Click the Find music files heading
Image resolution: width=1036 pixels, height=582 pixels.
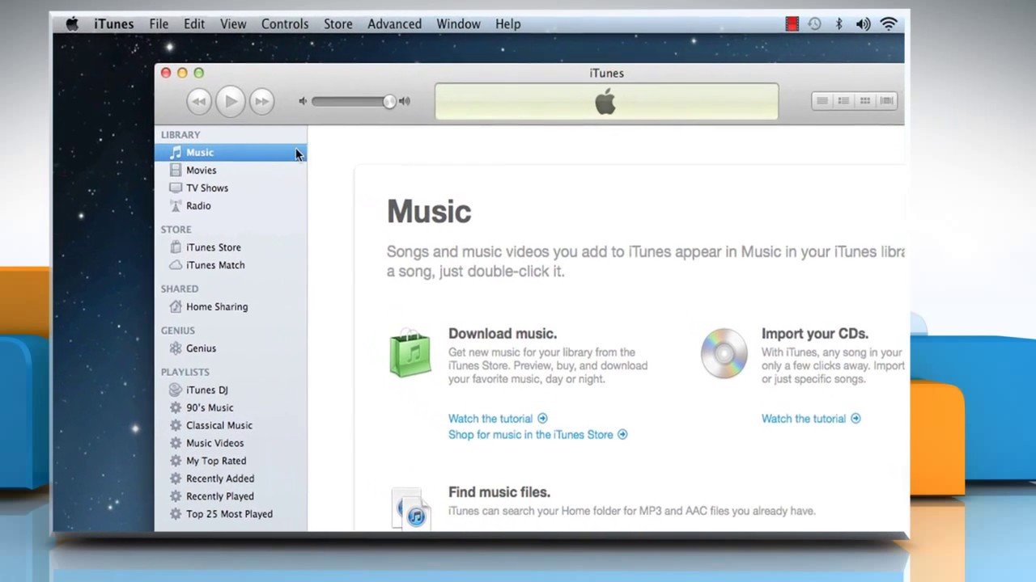[499, 492]
